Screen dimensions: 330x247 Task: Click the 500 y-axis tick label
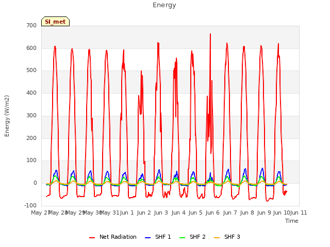[31, 70]
